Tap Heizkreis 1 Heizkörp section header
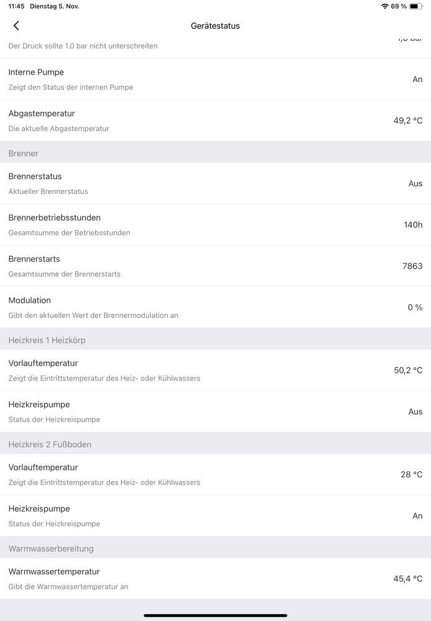This screenshot has width=431, height=621. (215, 340)
